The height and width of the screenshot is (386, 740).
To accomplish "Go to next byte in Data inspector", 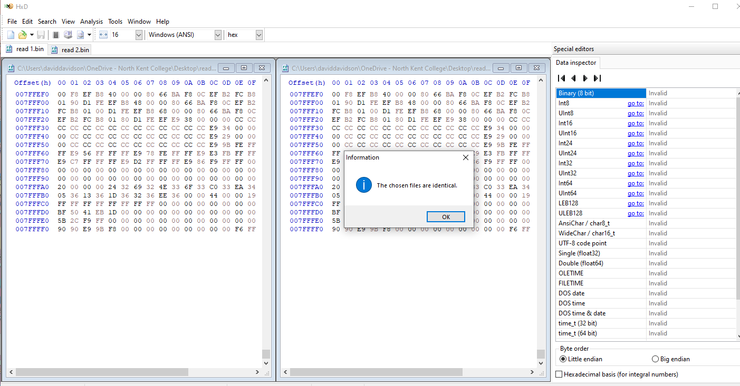I will [585, 78].
